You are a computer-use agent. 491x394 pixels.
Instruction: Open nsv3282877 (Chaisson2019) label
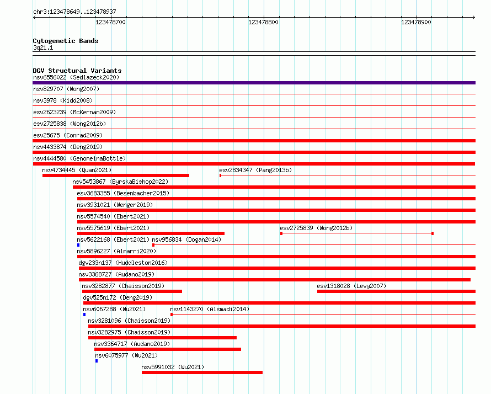tap(123, 286)
